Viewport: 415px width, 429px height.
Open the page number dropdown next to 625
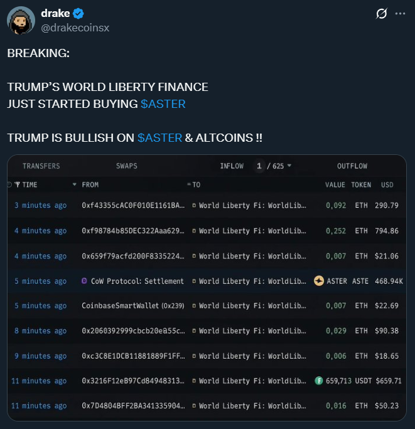click(289, 166)
